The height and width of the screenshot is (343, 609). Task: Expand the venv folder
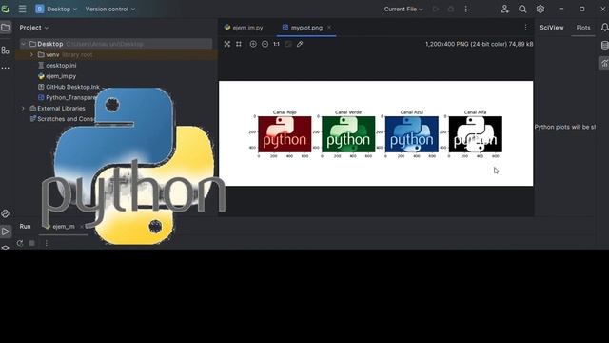[x=32, y=55]
